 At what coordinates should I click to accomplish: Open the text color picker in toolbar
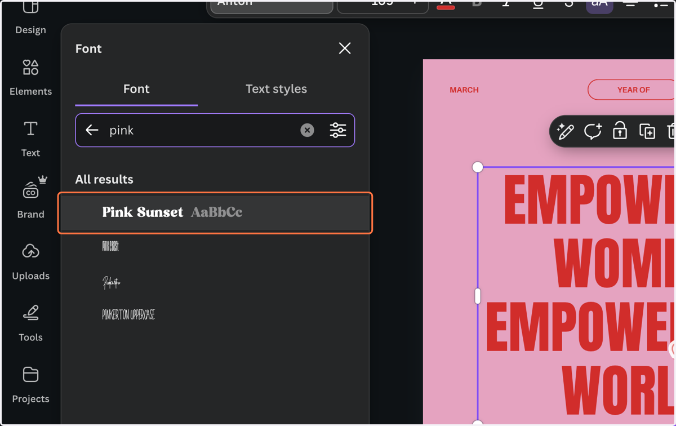tap(446, 4)
